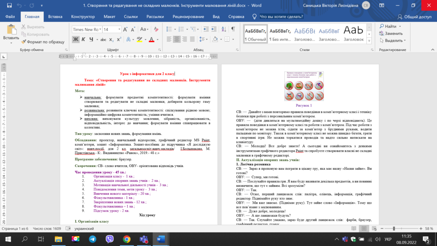Viewport: 437px width, 246px height.
Task: Save the document with the floppy disk icon
Action: (x=9, y=5)
